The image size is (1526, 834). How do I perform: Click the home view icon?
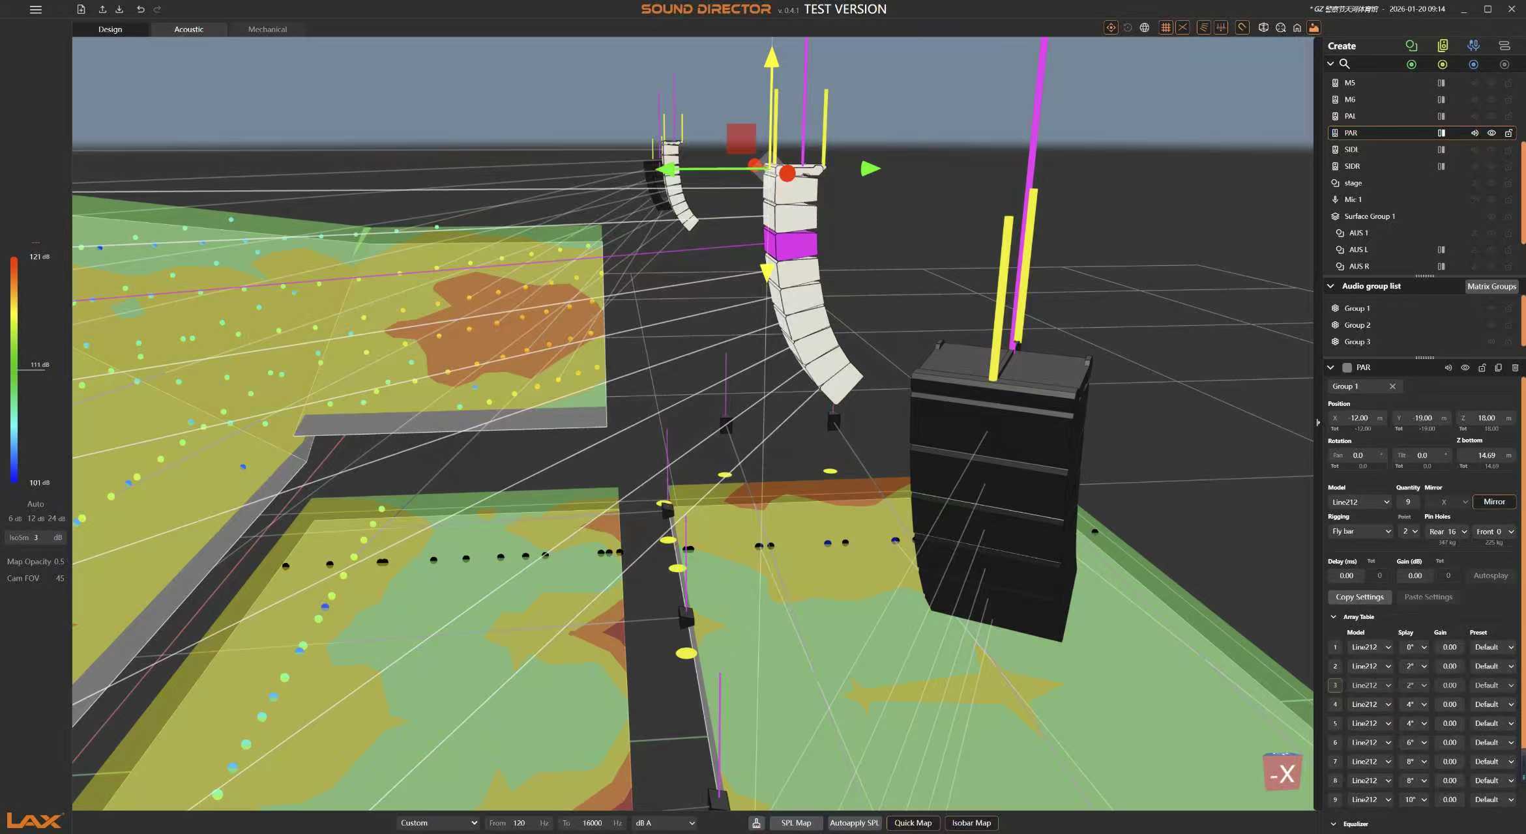[x=1297, y=27]
